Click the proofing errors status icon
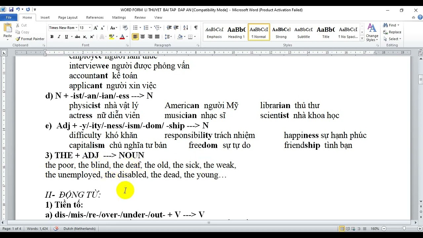The height and width of the screenshot is (238, 423). [x=56, y=228]
